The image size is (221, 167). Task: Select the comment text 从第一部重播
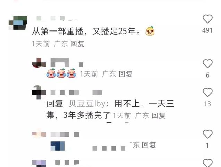[x=58, y=31]
